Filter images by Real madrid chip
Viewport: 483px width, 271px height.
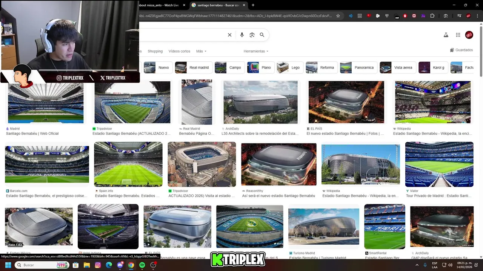pos(193,67)
